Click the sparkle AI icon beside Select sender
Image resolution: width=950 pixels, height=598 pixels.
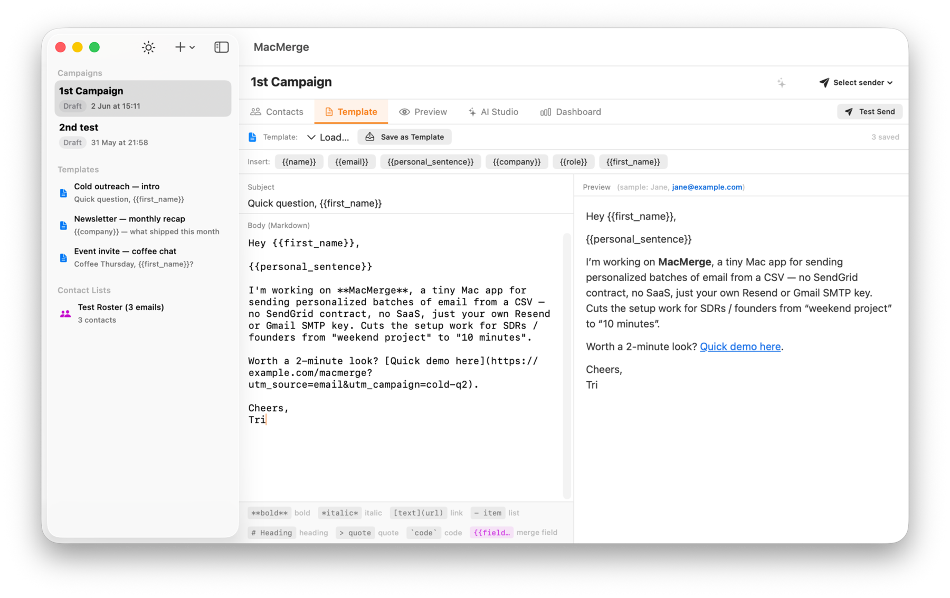click(x=781, y=83)
